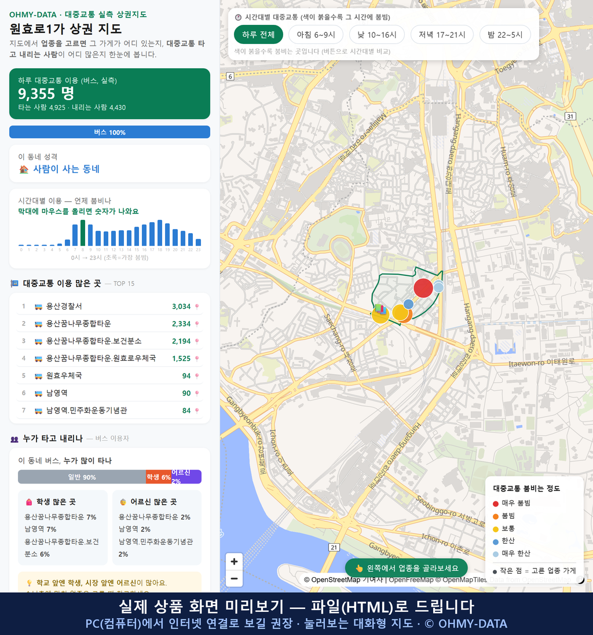Click the small blue marker above the yellow circle
Viewport: 593px width, 635px height.
[x=408, y=304]
